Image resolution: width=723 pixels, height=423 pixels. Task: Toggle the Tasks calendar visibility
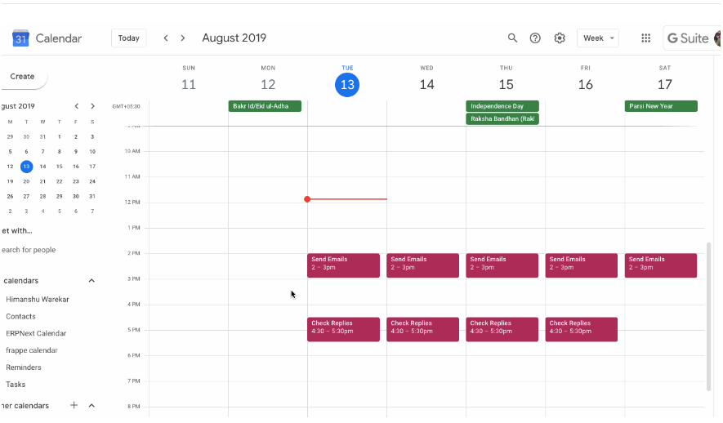(x=16, y=385)
